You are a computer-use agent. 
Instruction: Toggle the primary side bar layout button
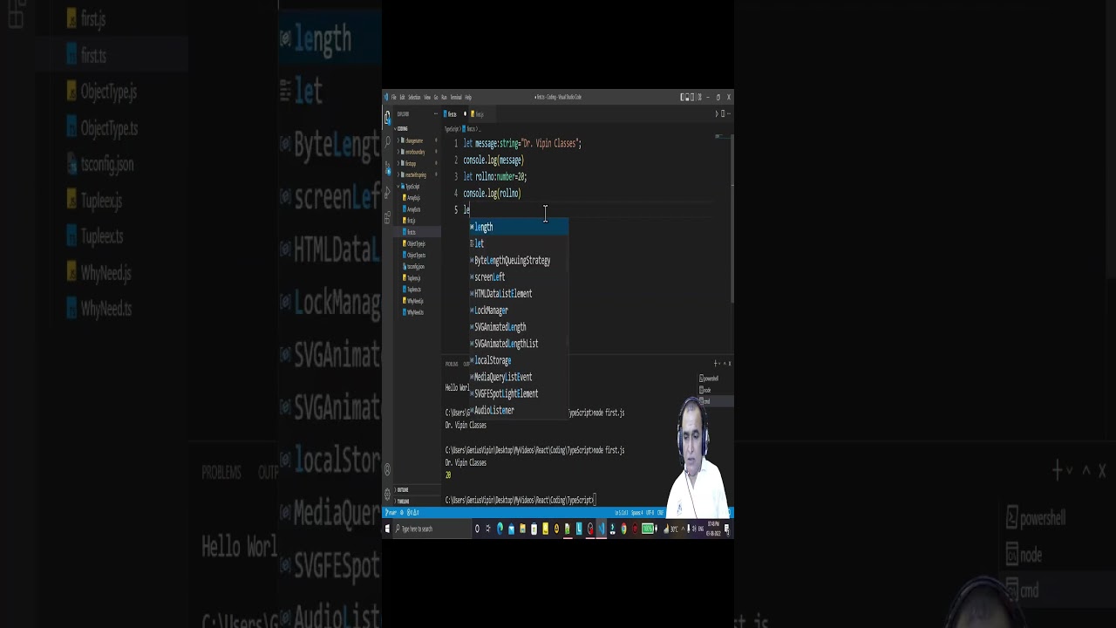tap(682, 97)
